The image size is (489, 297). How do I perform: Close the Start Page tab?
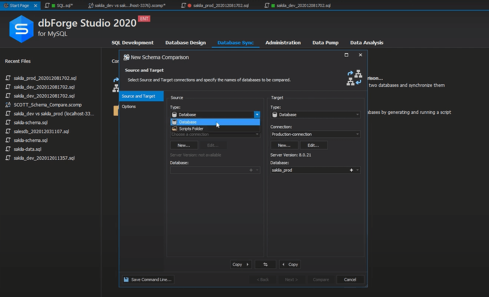[35, 6]
